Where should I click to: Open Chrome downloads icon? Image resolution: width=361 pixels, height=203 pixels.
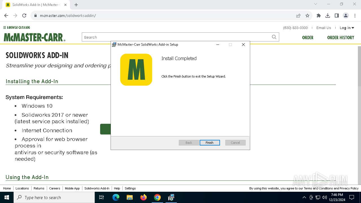tap(328, 16)
